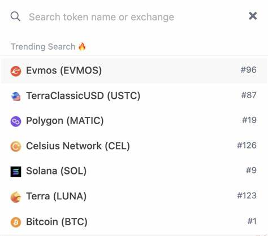The width and height of the screenshot is (268, 236).
Task: Click the magnifying glass search icon
Action: pyautogui.click(x=15, y=16)
